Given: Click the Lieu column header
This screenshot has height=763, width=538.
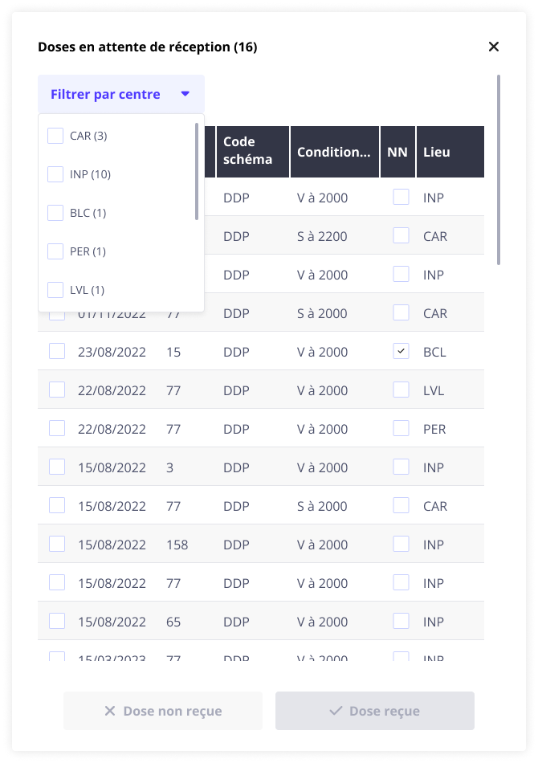Looking at the screenshot, I should click(437, 152).
